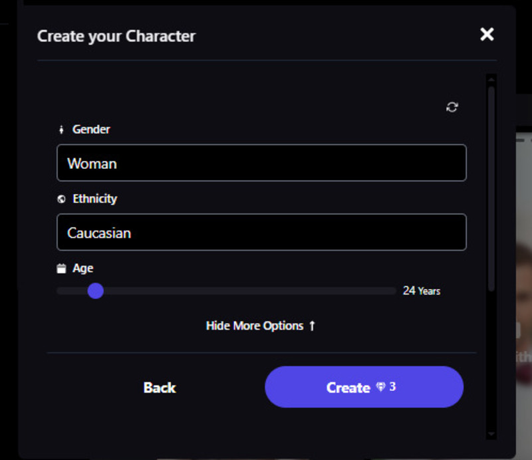Click the calendar icon beside Age label

(63, 268)
